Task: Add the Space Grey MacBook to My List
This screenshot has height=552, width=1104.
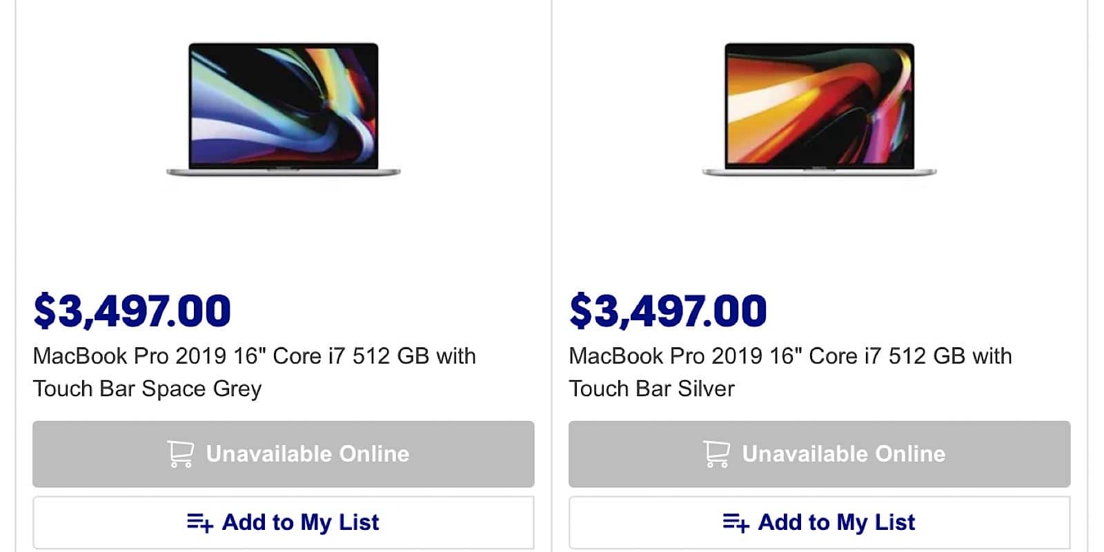Action: tap(283, 522)
